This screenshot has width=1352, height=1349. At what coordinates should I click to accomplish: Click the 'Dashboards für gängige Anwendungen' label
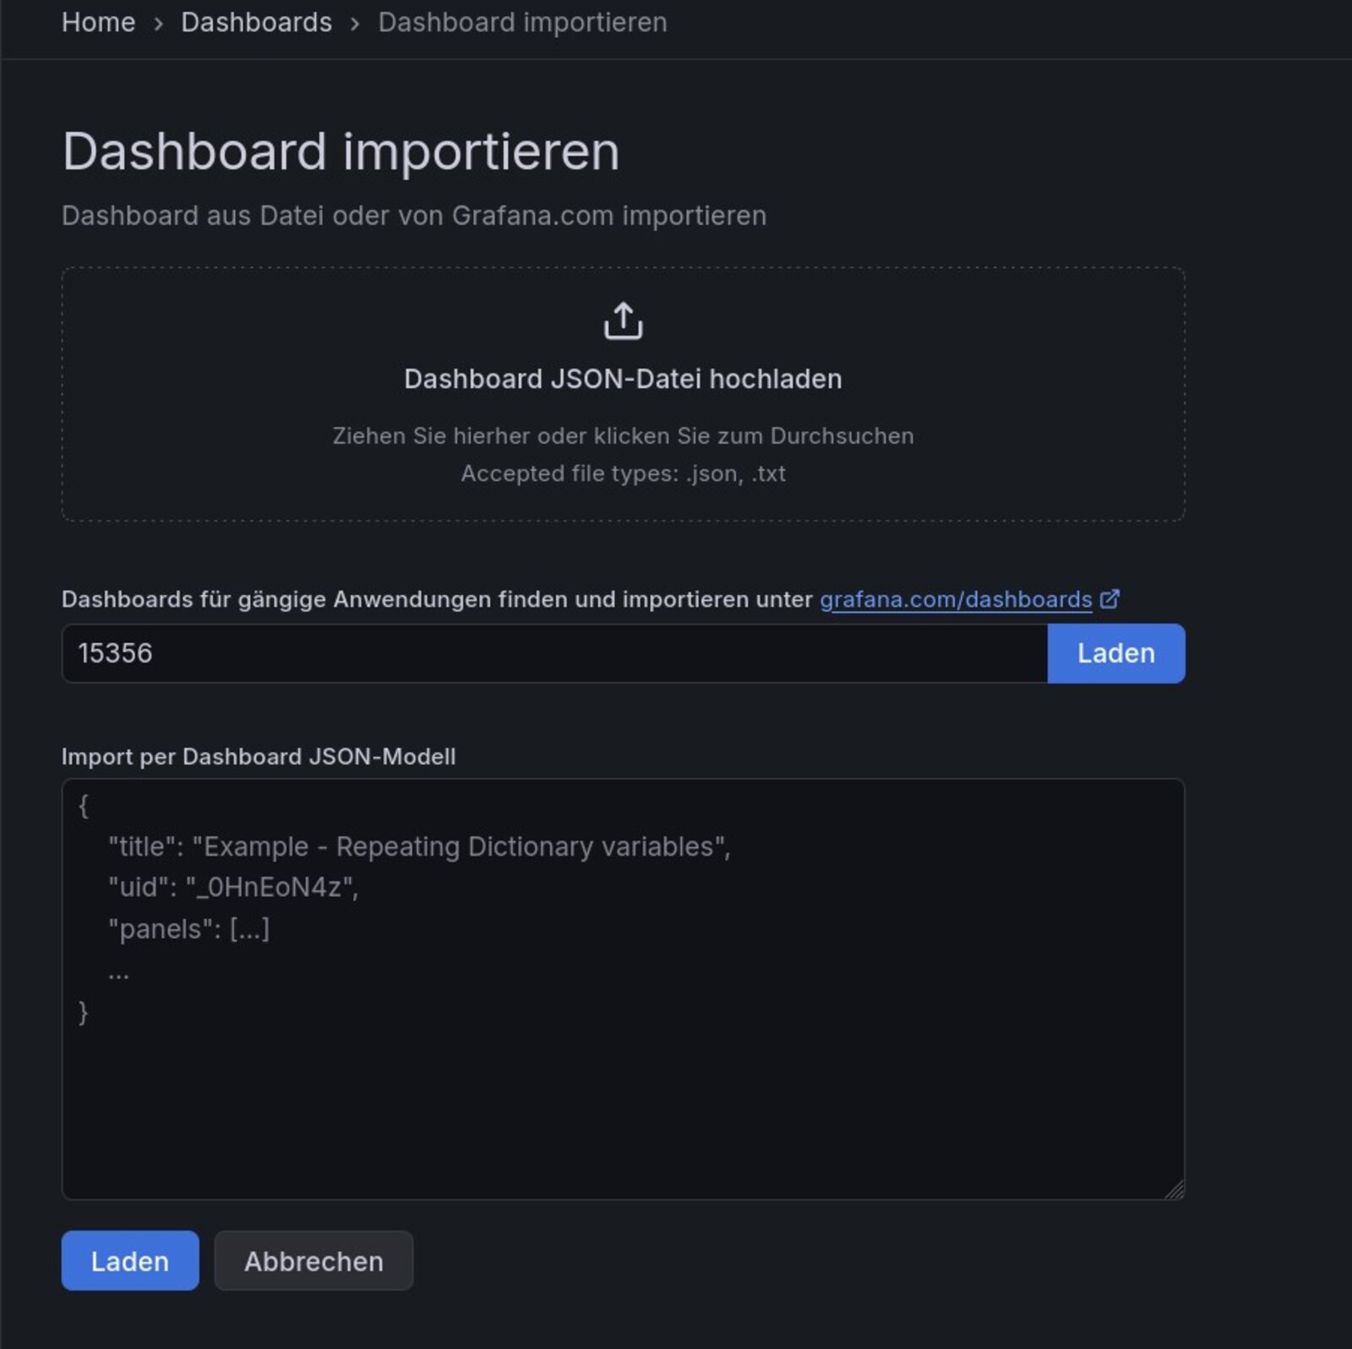click(436, 599)
